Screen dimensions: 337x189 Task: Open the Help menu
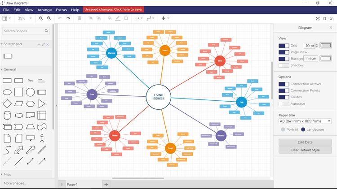[x=75, y=10]
